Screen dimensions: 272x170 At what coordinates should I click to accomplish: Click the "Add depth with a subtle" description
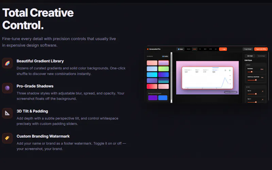tap(67, 121)
